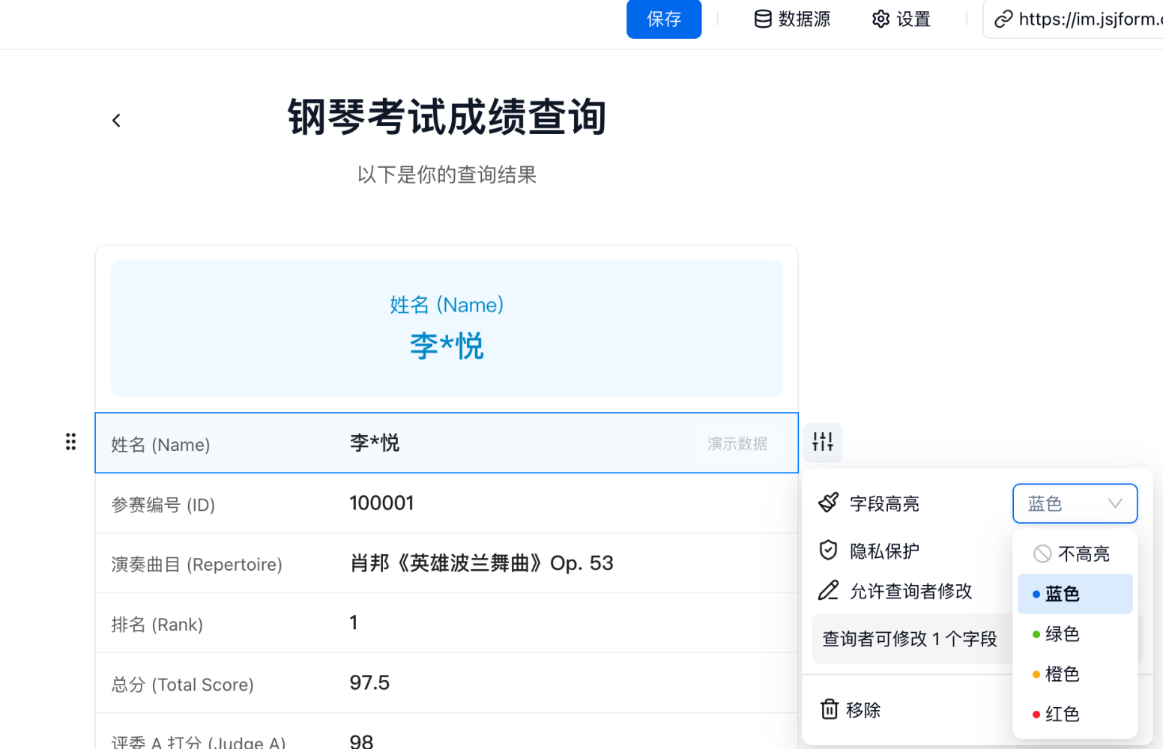The image size is (1163, 749).
Task: Select 不高亮 option
Action: pos(1075,554)
